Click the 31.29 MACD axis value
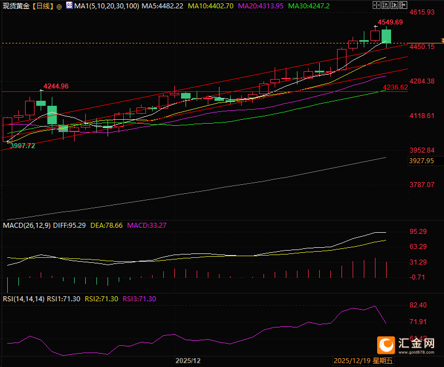Image resolution: width=444 pixels, height=367 pixels. point(418,262)
